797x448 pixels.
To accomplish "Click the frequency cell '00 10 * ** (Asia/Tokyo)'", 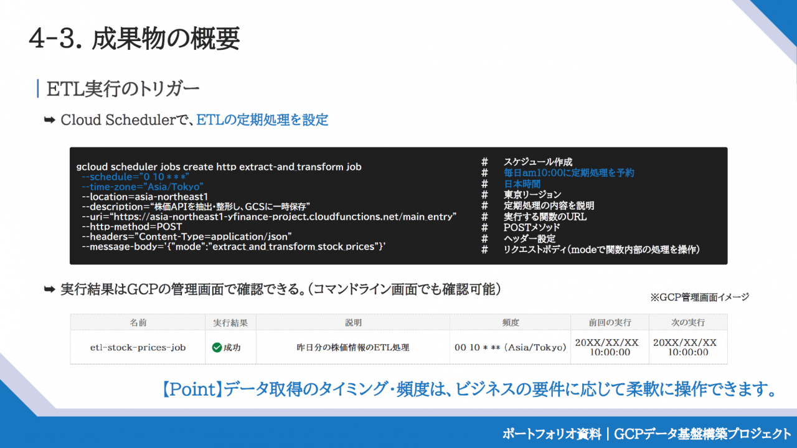I will tap(511, 347).
